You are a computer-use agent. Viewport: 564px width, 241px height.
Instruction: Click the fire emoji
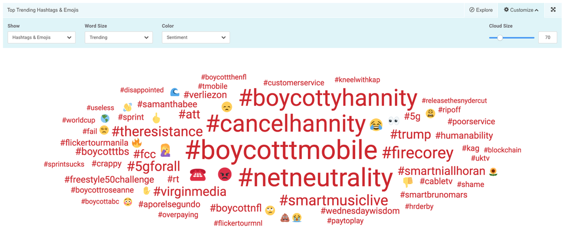pos(137,143)
